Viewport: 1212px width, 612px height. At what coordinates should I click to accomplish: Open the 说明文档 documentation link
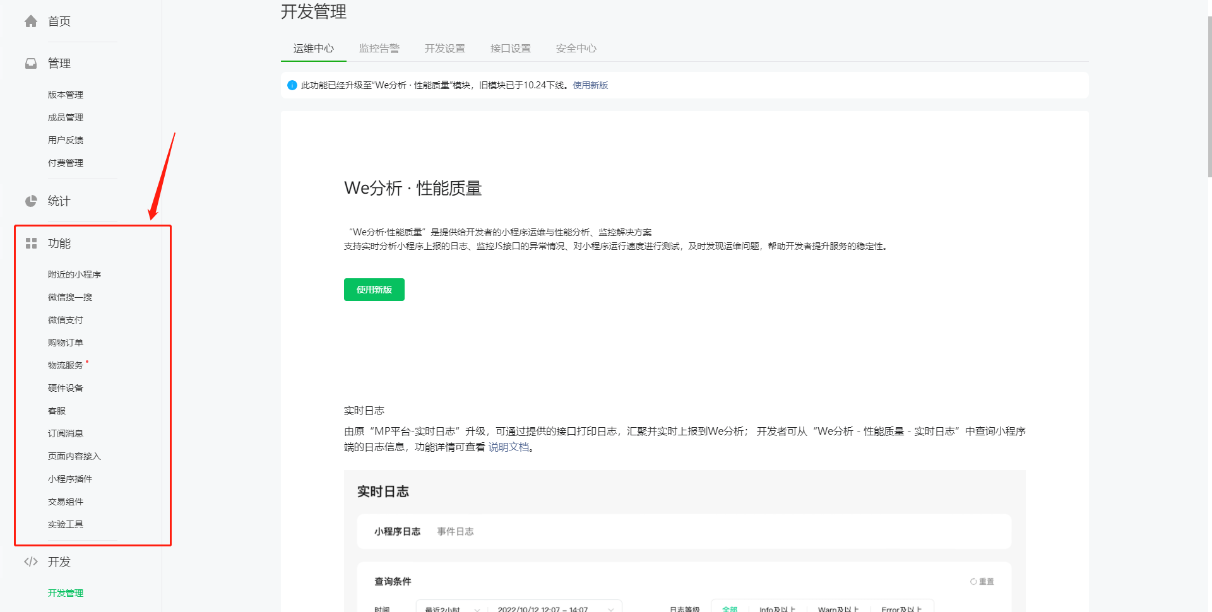coord(509,447)
